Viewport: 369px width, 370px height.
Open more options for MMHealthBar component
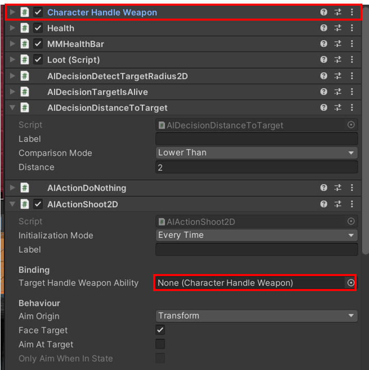click(x=352, y=44)
